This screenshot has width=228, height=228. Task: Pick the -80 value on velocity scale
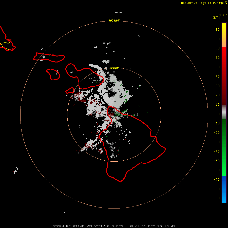217,189
